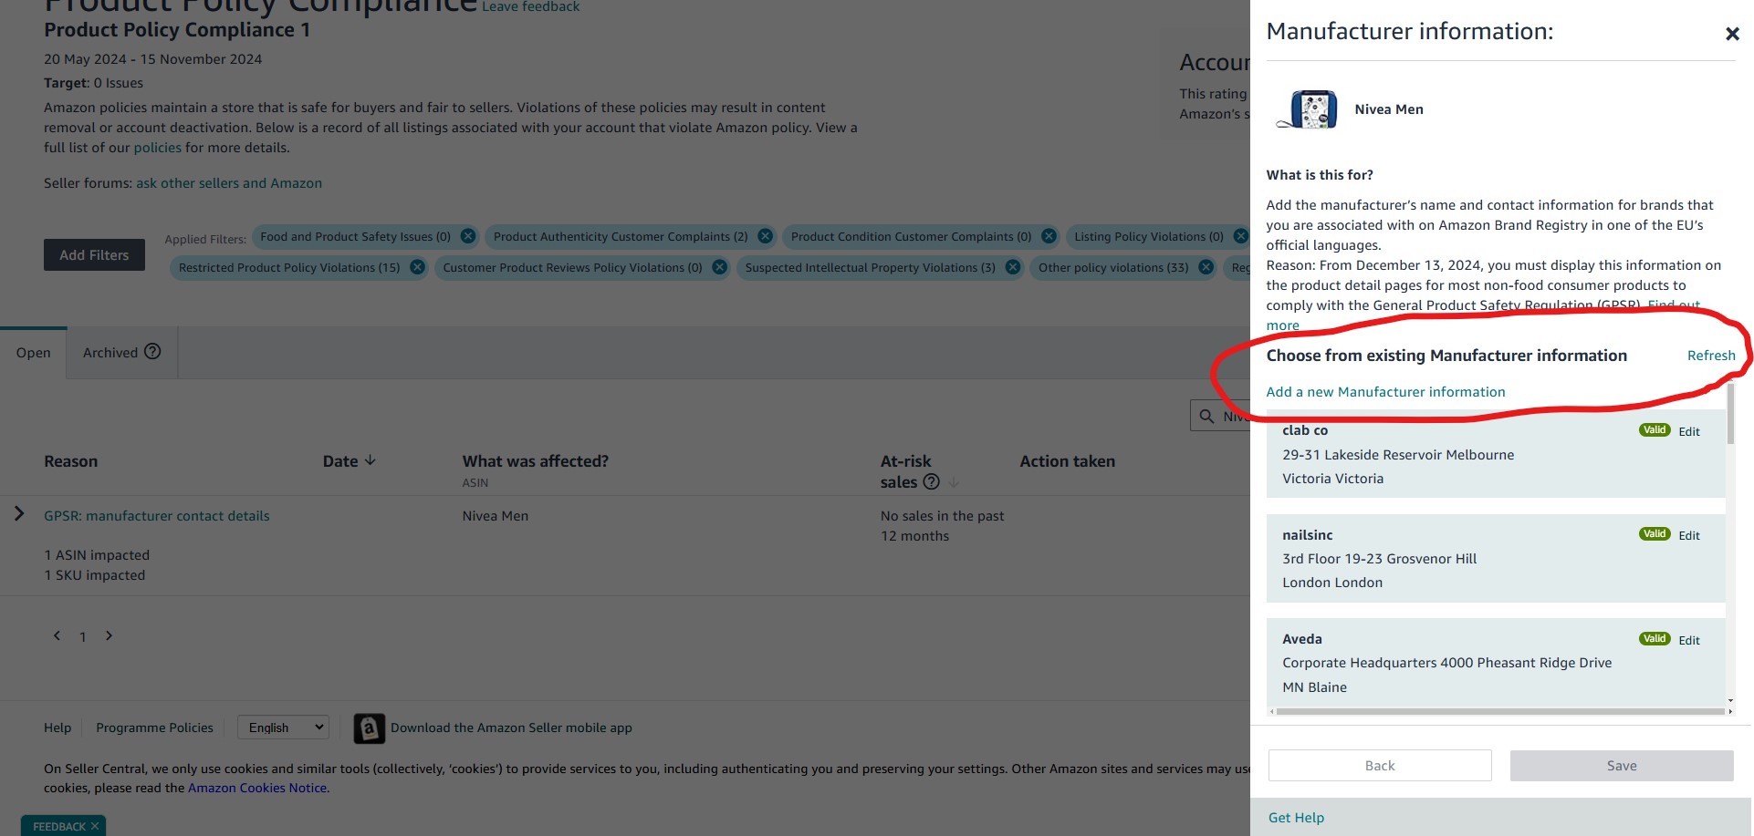This screenshot has height=836, width=1754.
Task: Click the Amazon Seller app icon
Action: coord(369,728)
